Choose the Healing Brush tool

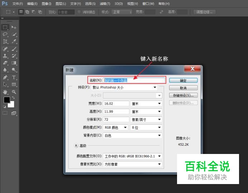[5, 49]
